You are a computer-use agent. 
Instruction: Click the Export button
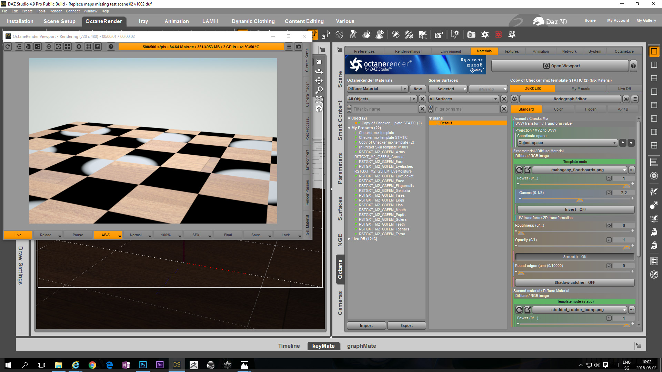pyautogui.click(x=406, y=325)
